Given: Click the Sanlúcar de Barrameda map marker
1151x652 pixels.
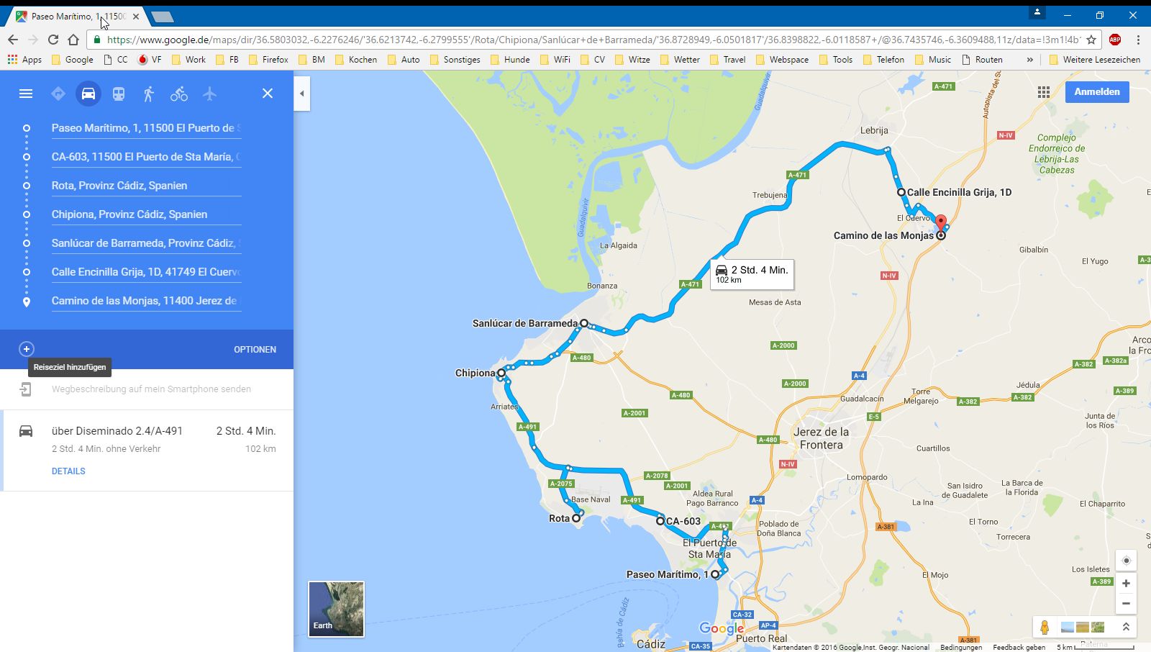Looking at the screenshot, I should [584, 323].
